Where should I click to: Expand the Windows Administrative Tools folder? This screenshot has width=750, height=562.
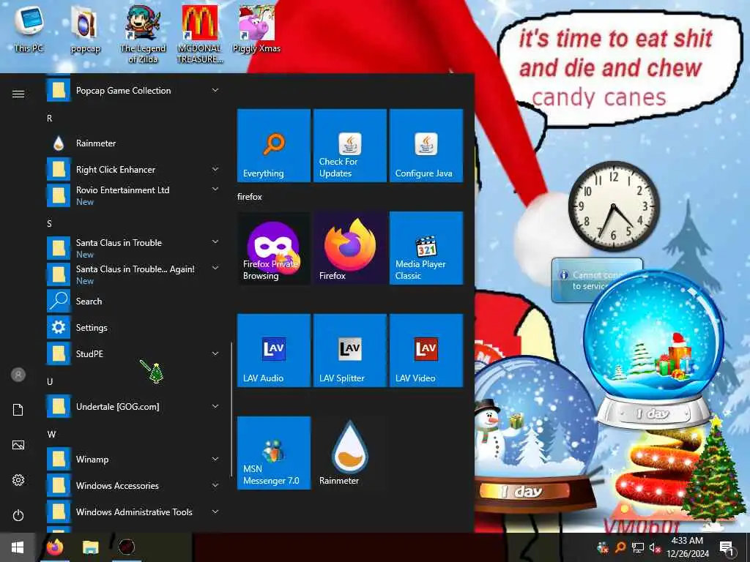coord(134,512)
